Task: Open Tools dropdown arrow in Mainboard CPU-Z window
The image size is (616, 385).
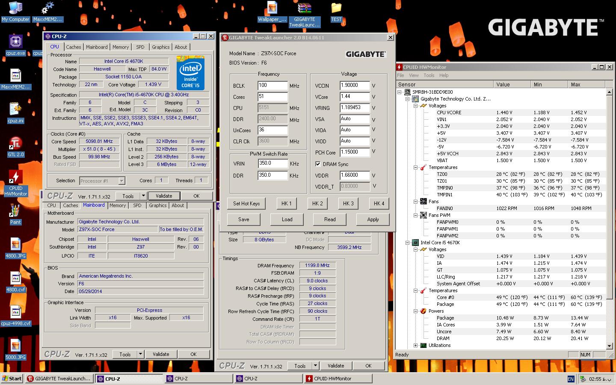Action: [x=140, y=354]
